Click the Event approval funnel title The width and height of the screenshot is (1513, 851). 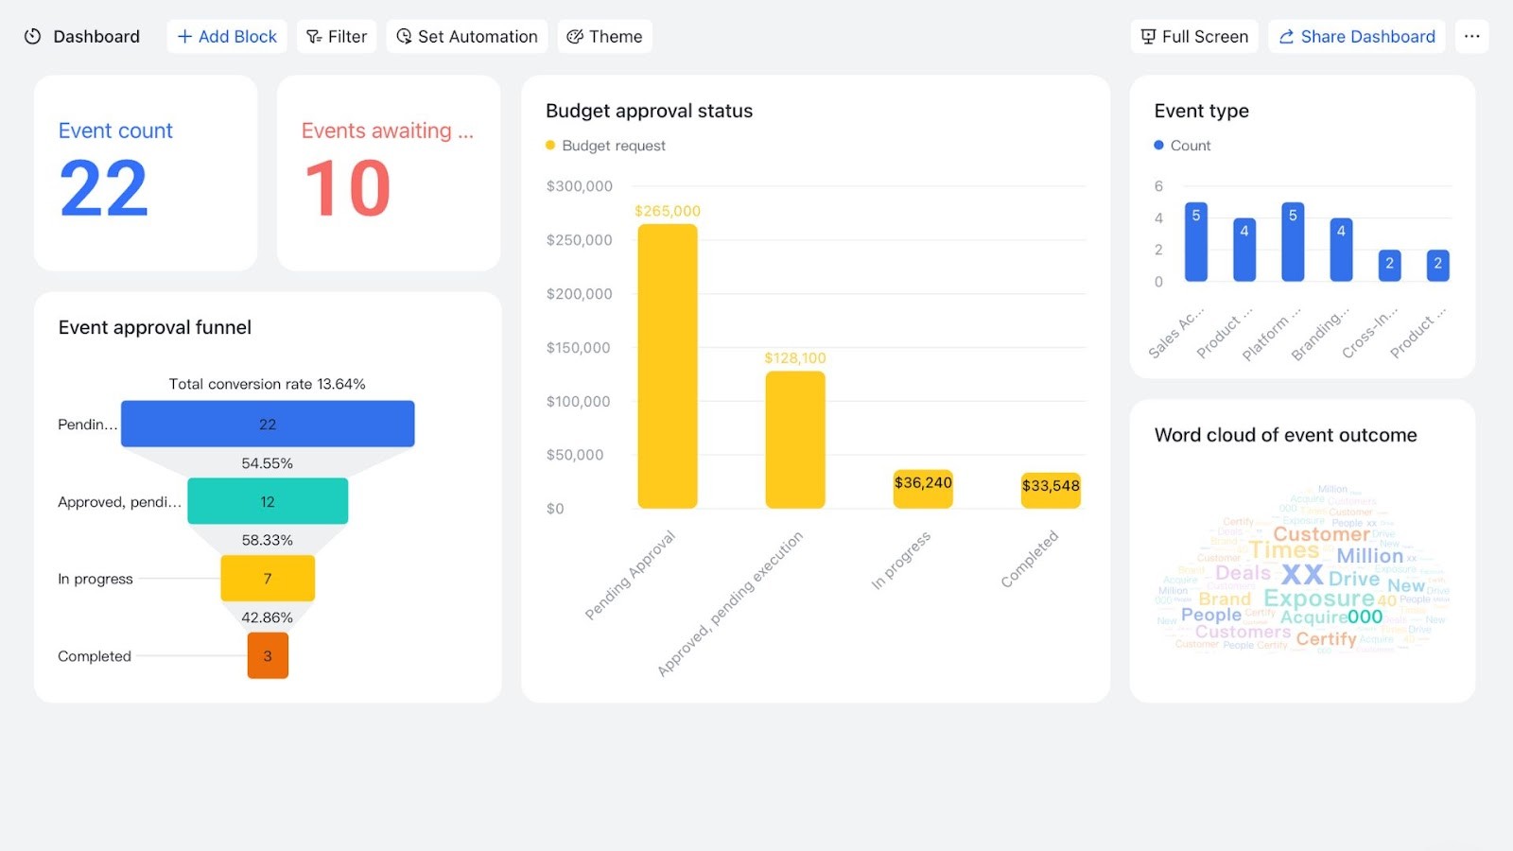tap(155, 327)
